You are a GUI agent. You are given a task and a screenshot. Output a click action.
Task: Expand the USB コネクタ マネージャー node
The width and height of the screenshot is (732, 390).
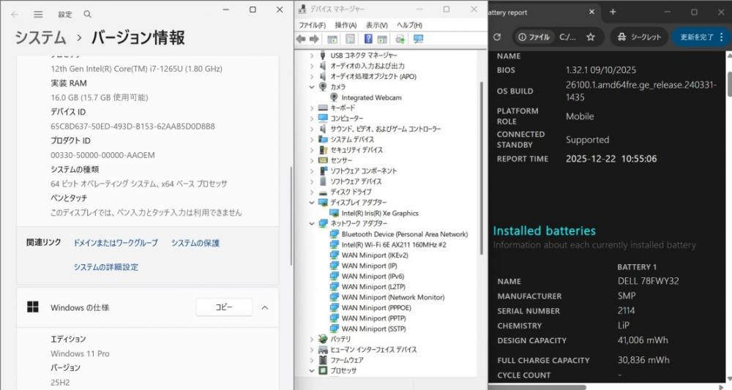tap(312, 56)
